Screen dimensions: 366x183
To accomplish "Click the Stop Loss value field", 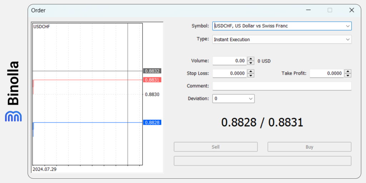I will click(x=229, y=73).
